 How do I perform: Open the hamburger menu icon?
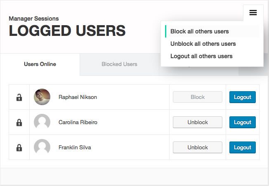pos(253,13)
